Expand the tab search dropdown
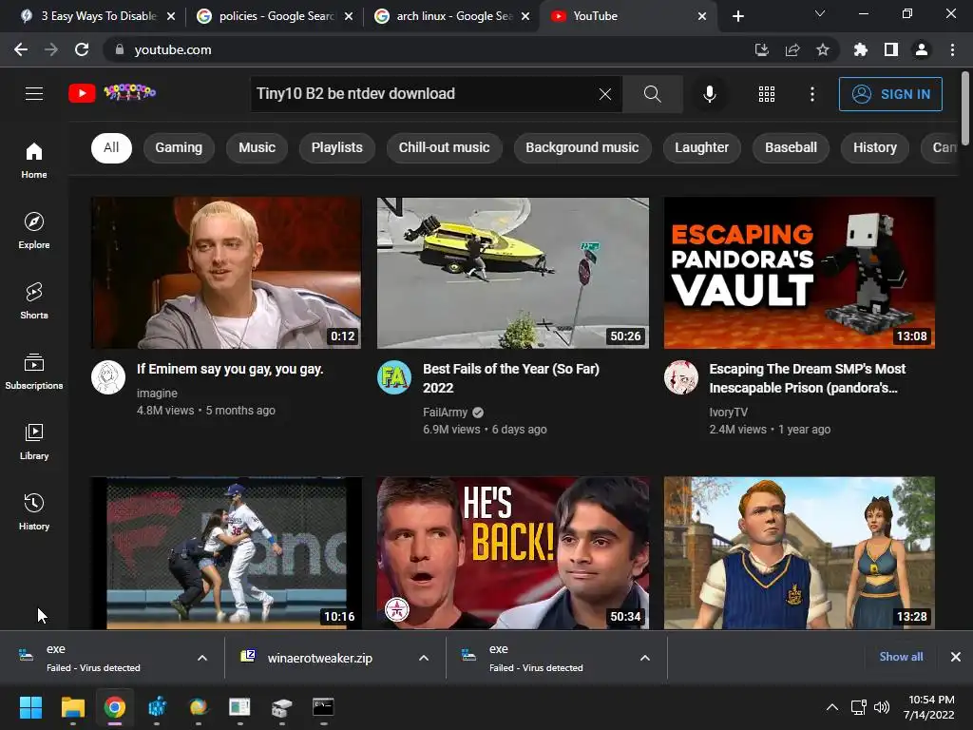The image size is (973, 730). (820, 13)
